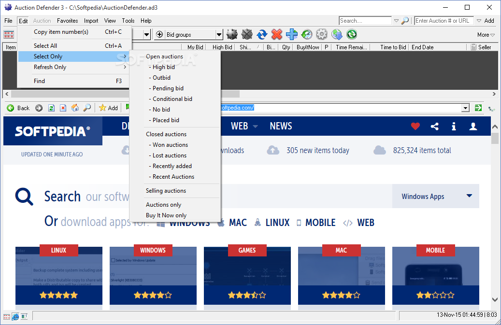
Task: Click the browser forward arrow icon
Action: (39, 108)
